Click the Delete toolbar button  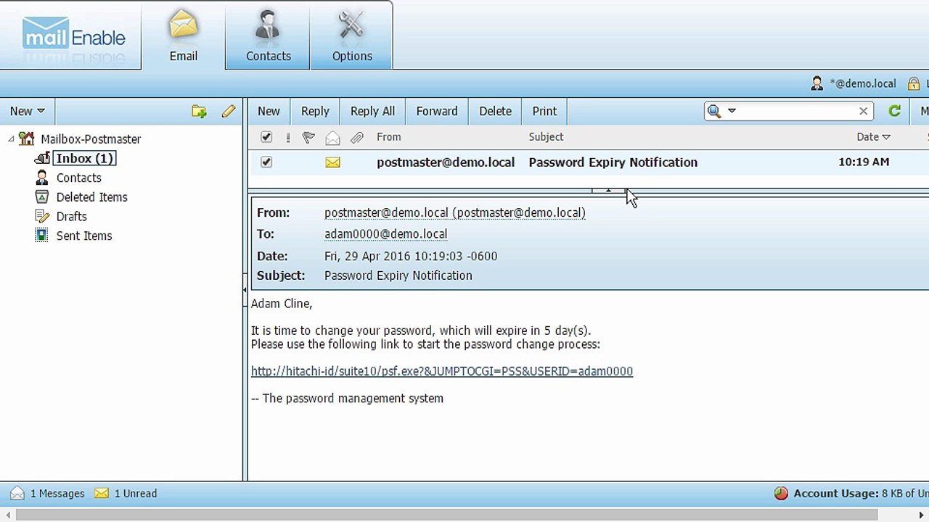pyautogui.click(x=495, y=111)
